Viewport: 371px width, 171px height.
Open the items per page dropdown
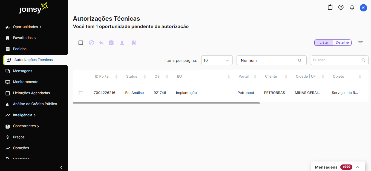coord(217,60)
